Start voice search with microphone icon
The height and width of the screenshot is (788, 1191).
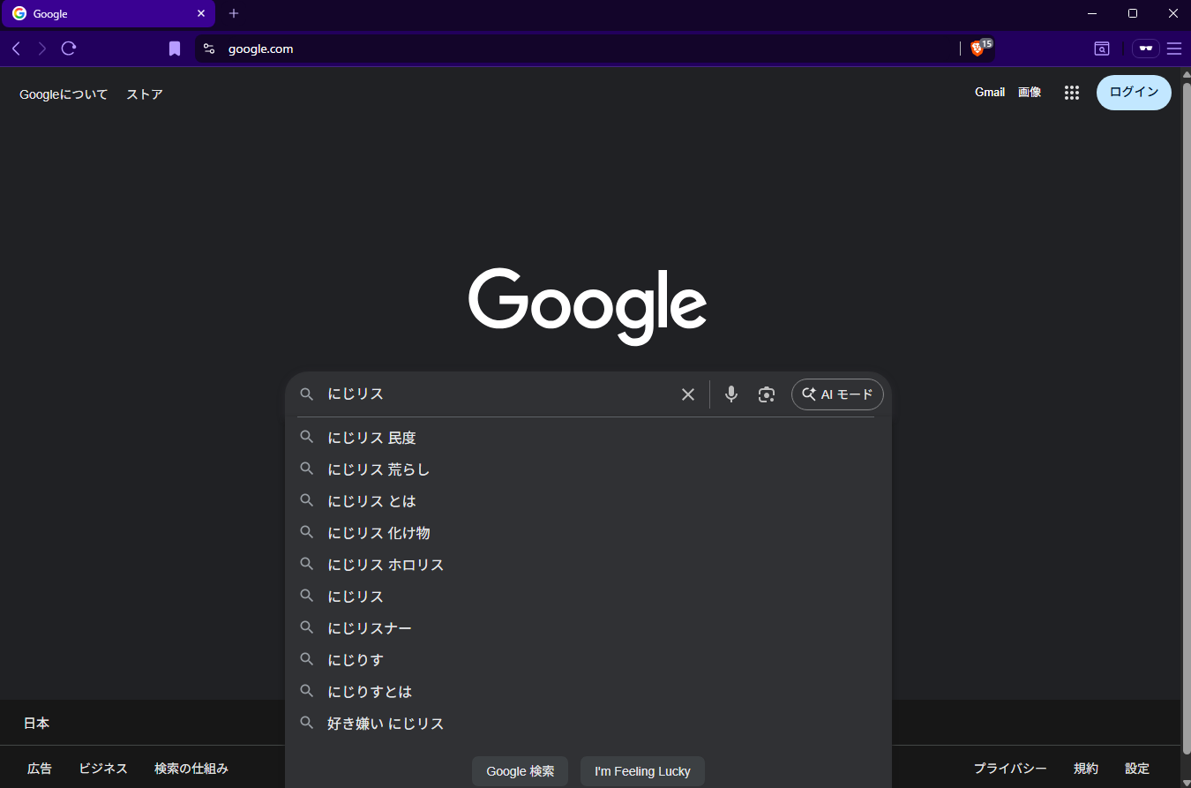731,394
